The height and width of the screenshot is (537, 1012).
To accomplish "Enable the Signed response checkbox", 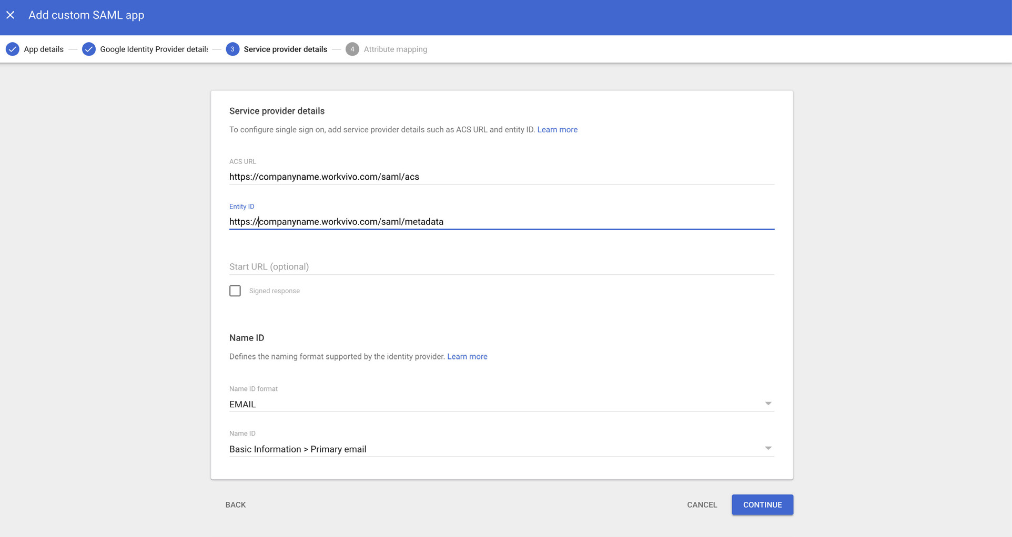I will (x=235, y=291).
